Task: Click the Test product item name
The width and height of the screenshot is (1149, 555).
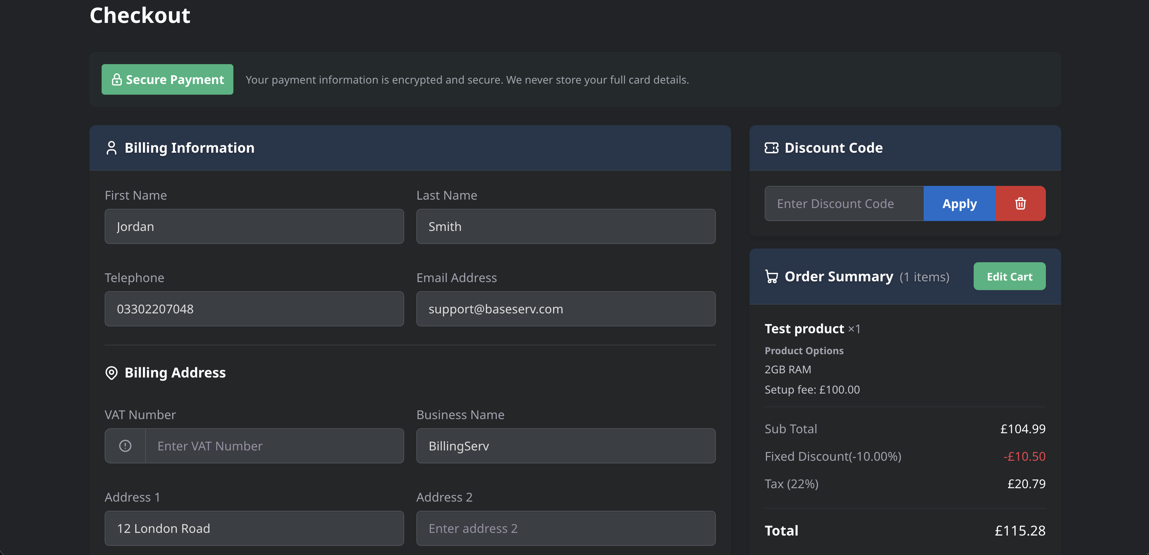Action: pyautogui.click(x=804, y=329)
